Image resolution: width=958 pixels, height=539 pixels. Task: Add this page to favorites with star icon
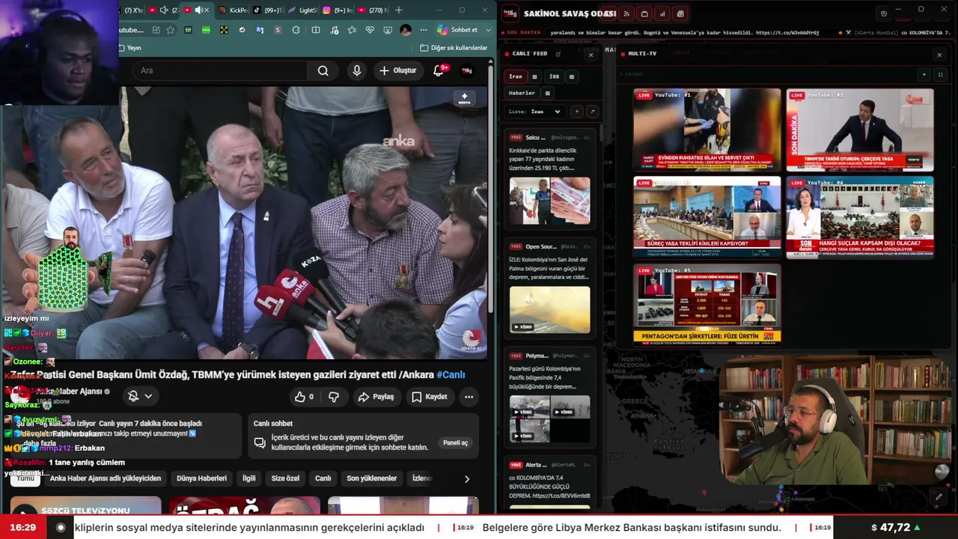click(x=171, y=30)
